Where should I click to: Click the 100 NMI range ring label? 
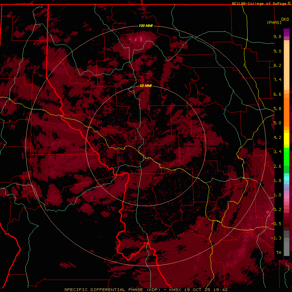click(x=146, y=26)
